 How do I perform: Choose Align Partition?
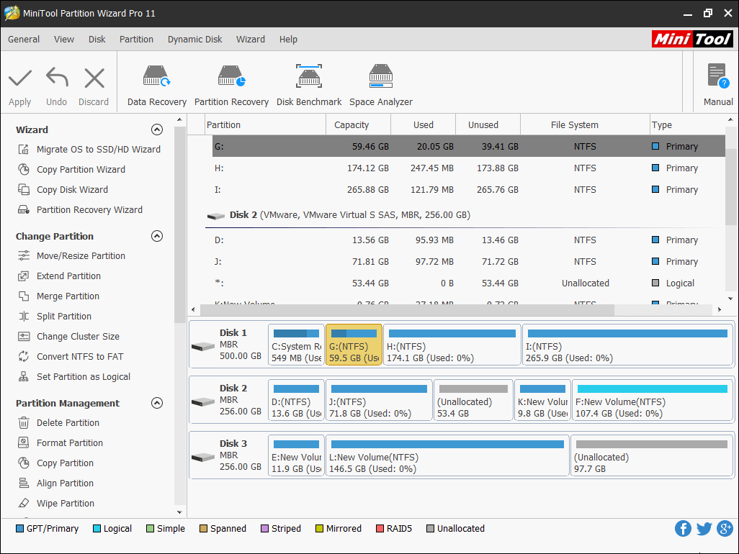tap(55, 483)
